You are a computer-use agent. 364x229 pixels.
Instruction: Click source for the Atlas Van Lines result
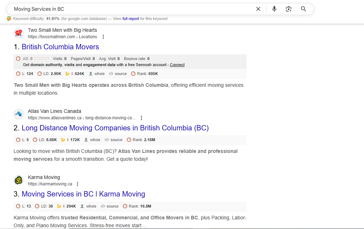click(x=116, y=140)
